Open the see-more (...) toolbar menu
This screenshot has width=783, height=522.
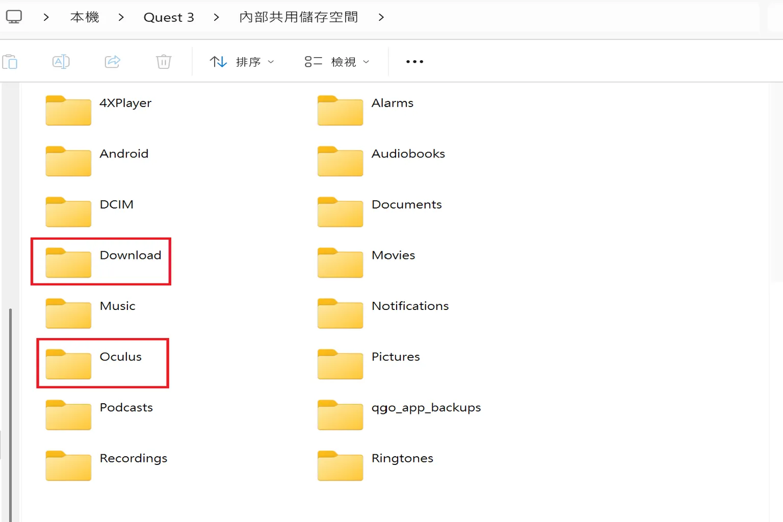[414, 61]
